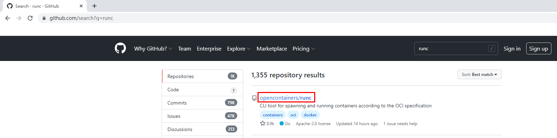Open the Sort: Best match dropdown
The height and width of the screenshot is (138, 557).
tap(479, 75)
